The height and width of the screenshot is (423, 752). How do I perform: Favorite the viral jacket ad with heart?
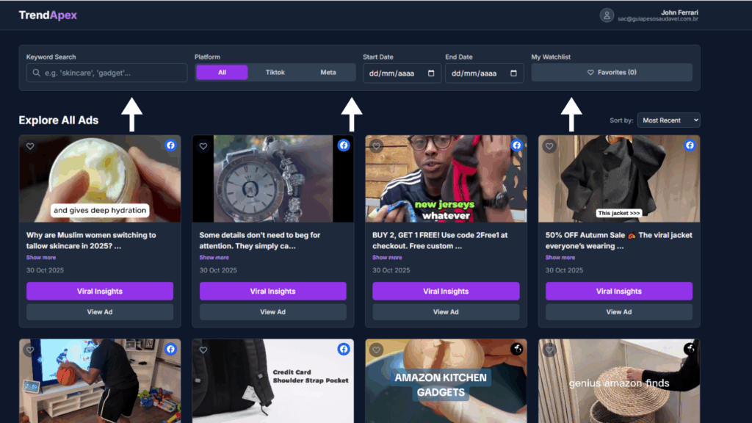click(549, 146)
